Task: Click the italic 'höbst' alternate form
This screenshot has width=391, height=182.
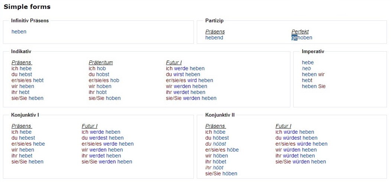Action: coord(219,144)
